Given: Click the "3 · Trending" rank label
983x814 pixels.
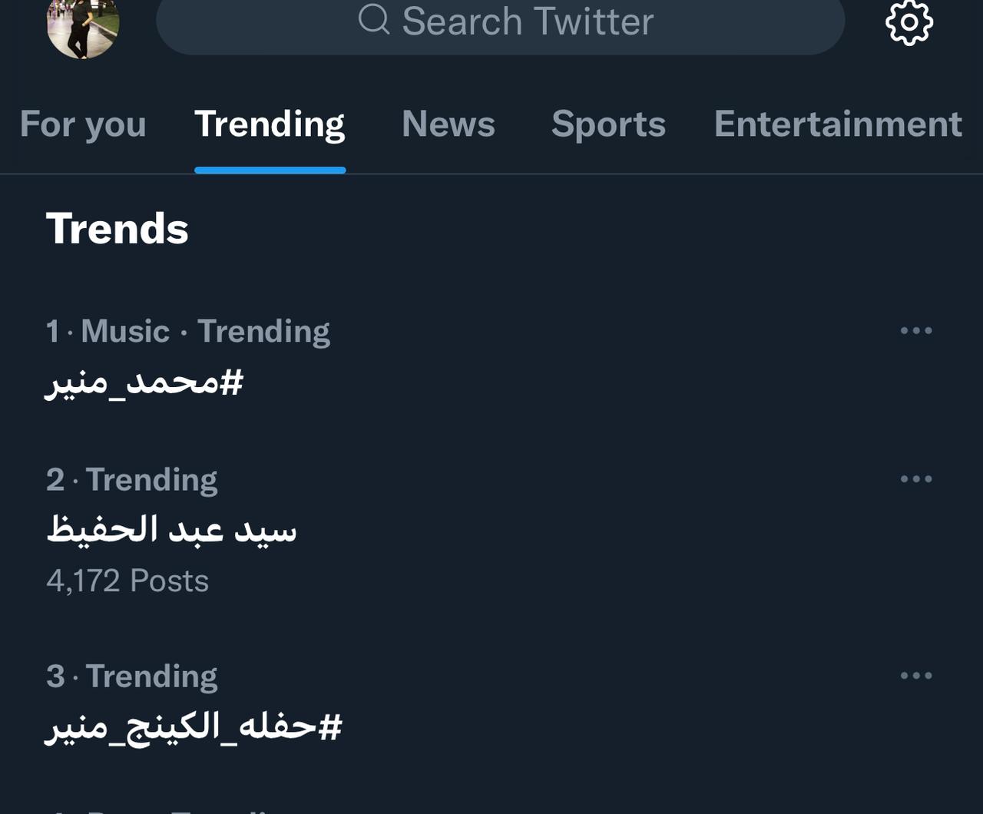Looking at the screenshot, I should [x=132, y=677].
